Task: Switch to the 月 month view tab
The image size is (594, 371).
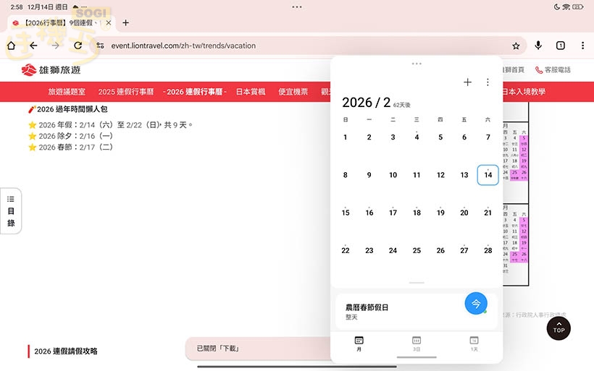Action: [359, 344]
